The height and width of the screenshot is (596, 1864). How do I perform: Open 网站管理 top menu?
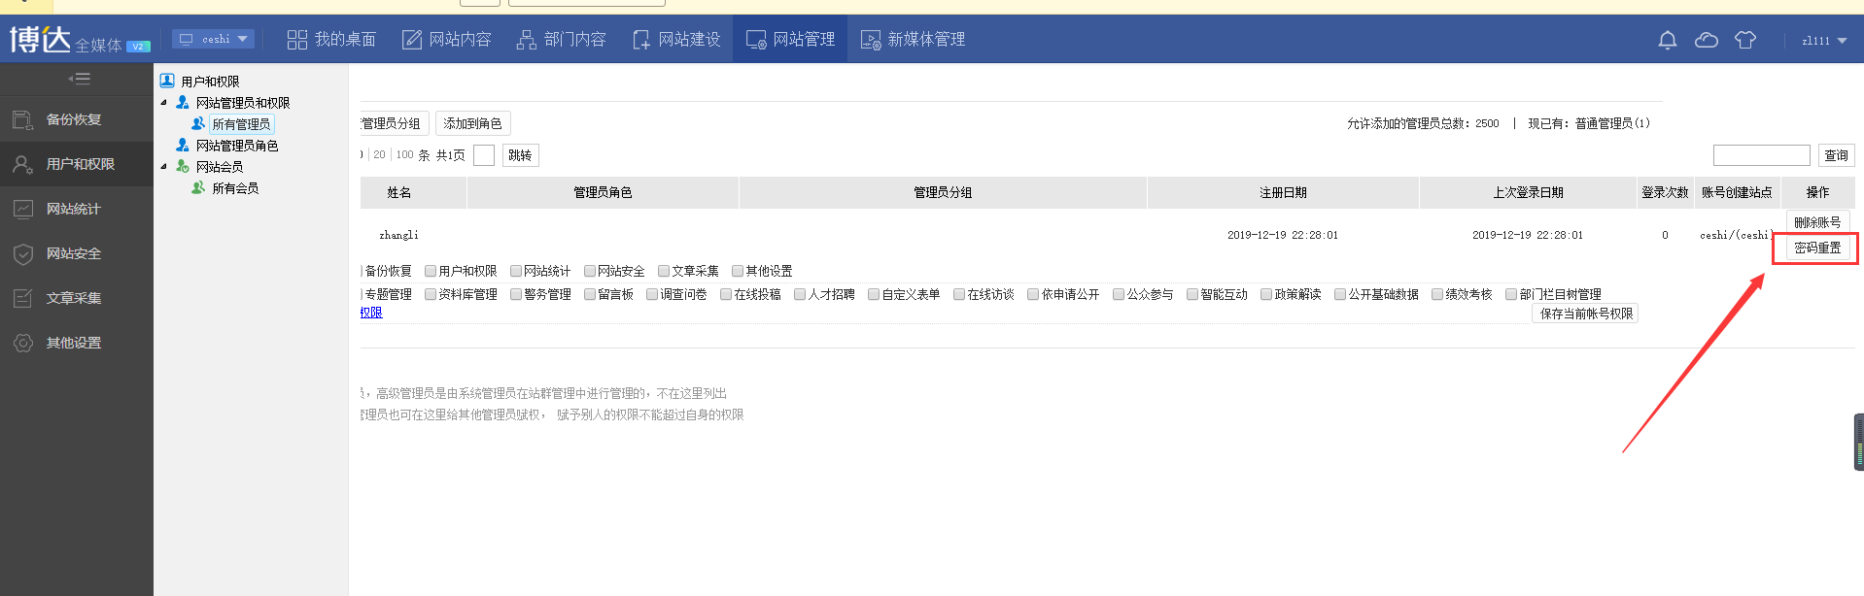click(790, 40)
